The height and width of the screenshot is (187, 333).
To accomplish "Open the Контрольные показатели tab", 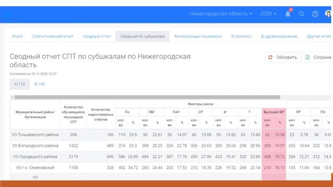I will (198, 36).
